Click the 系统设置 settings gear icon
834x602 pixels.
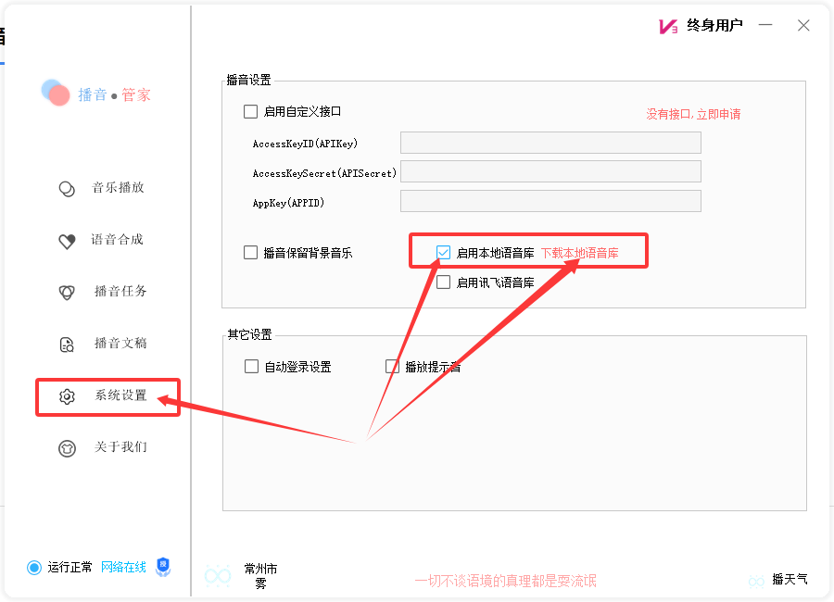66,395
